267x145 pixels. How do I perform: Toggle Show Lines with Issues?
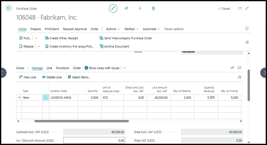click(102, 68)
